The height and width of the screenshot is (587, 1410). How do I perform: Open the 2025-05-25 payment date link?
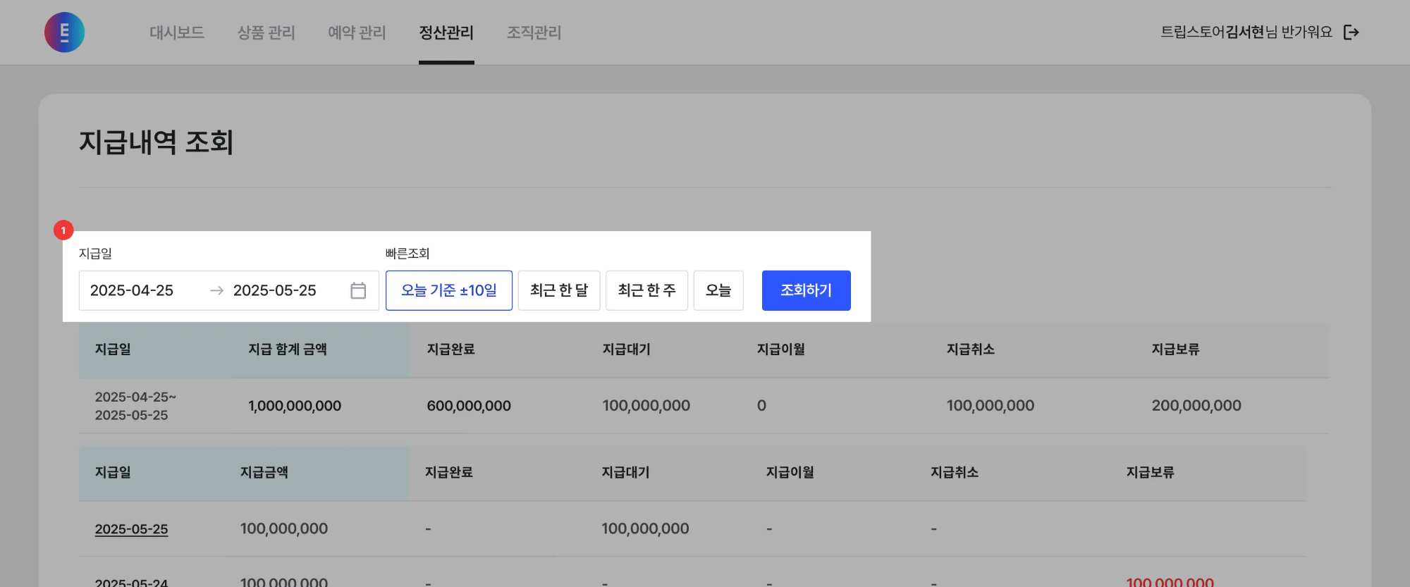[131, 529]
